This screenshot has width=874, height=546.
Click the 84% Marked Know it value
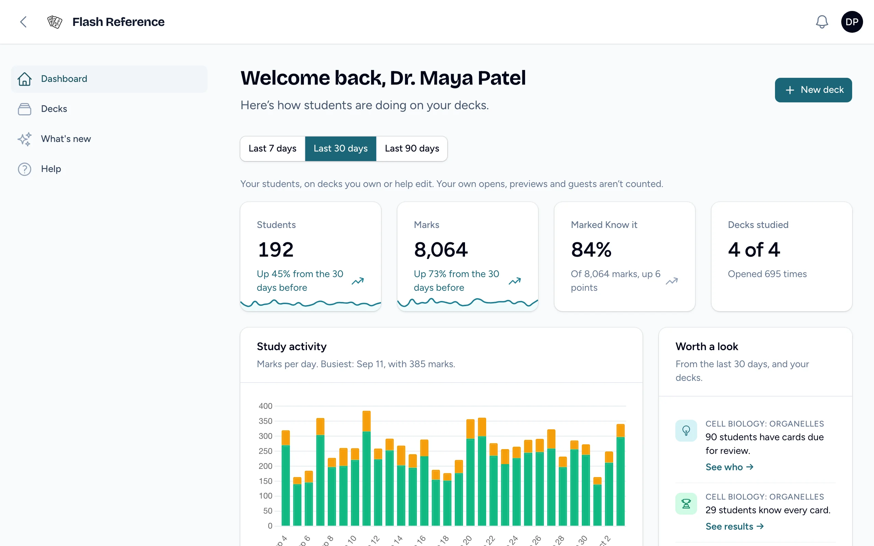coord(591,249)
